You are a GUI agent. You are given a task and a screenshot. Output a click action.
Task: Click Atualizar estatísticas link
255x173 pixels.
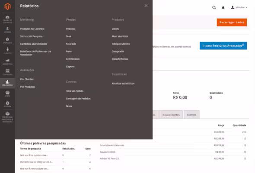[x=123, y=83]
